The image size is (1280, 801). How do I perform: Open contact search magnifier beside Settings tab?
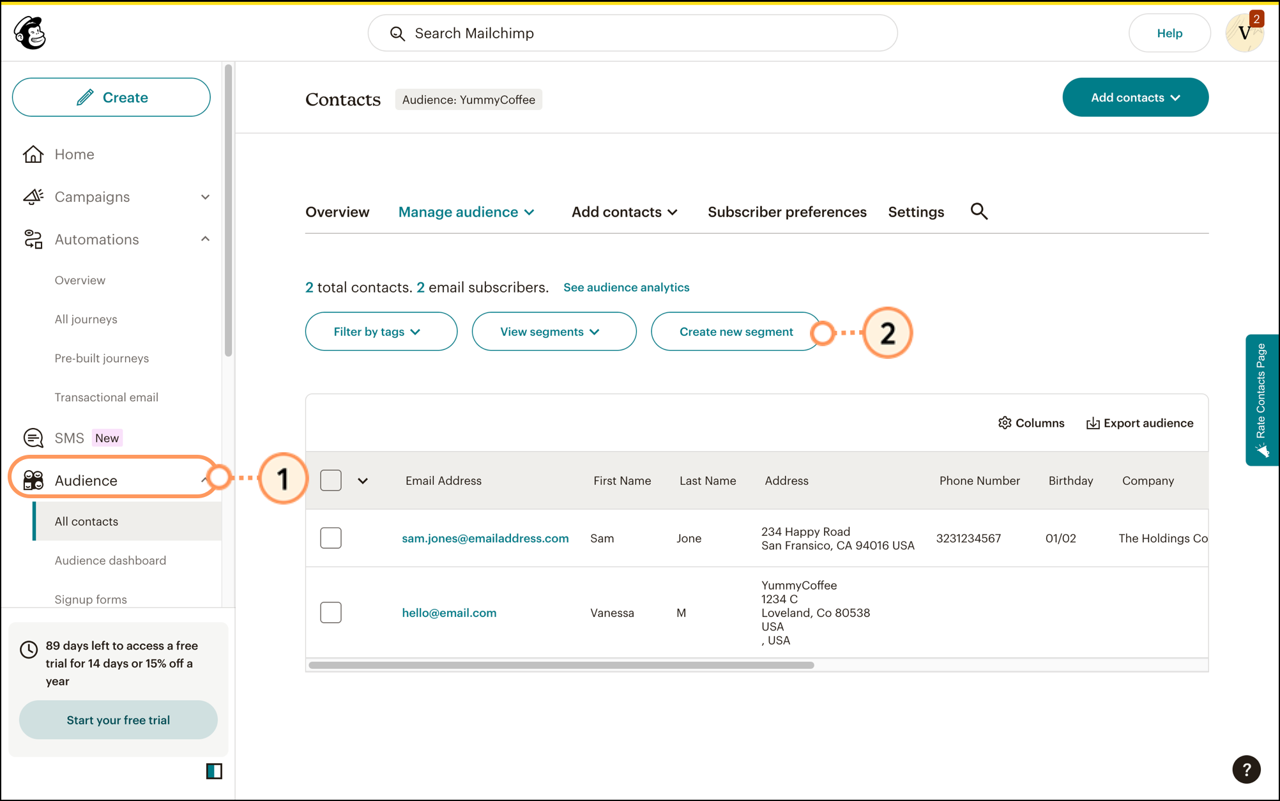979,211
